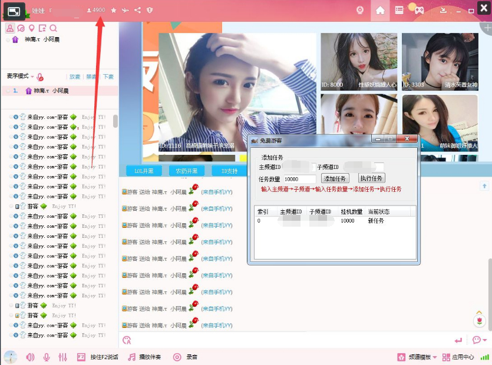492x365 pixels.
Task: Click the 子频道ID input field
Action: (362, 167)
